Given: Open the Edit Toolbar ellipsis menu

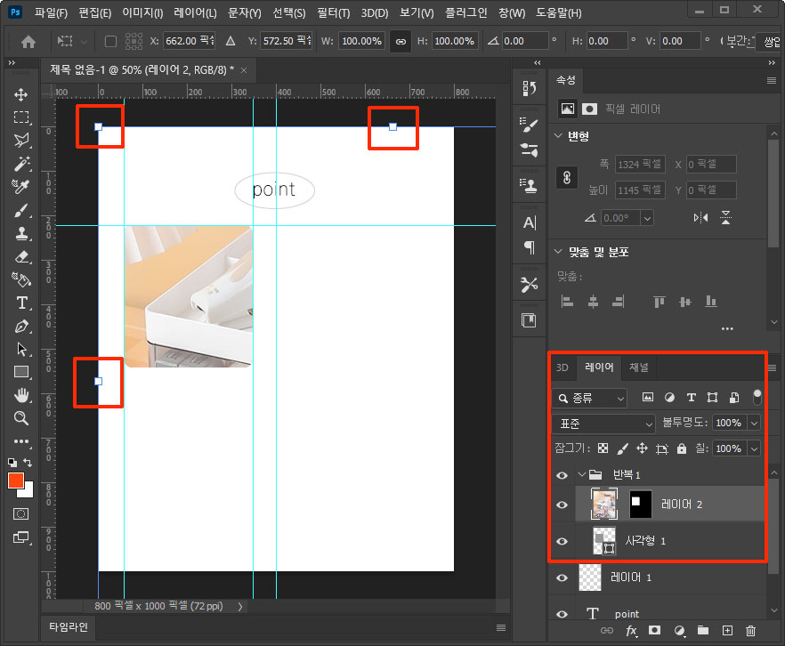Looking at the screenshot, I should 21,440.
